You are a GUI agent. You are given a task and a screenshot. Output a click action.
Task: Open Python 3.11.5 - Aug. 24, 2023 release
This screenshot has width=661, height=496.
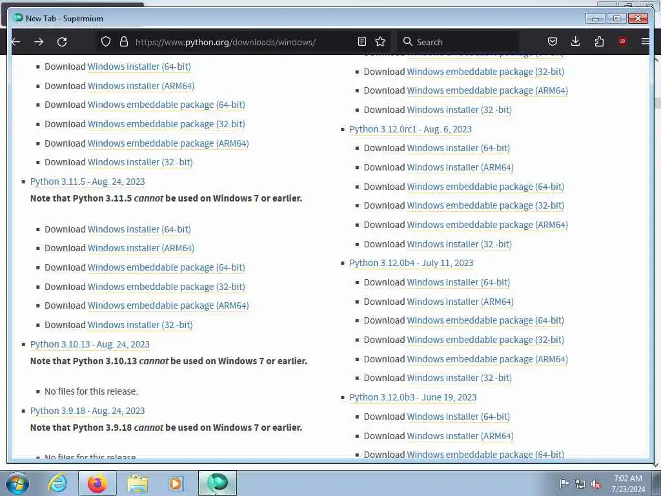click(87, 181)
